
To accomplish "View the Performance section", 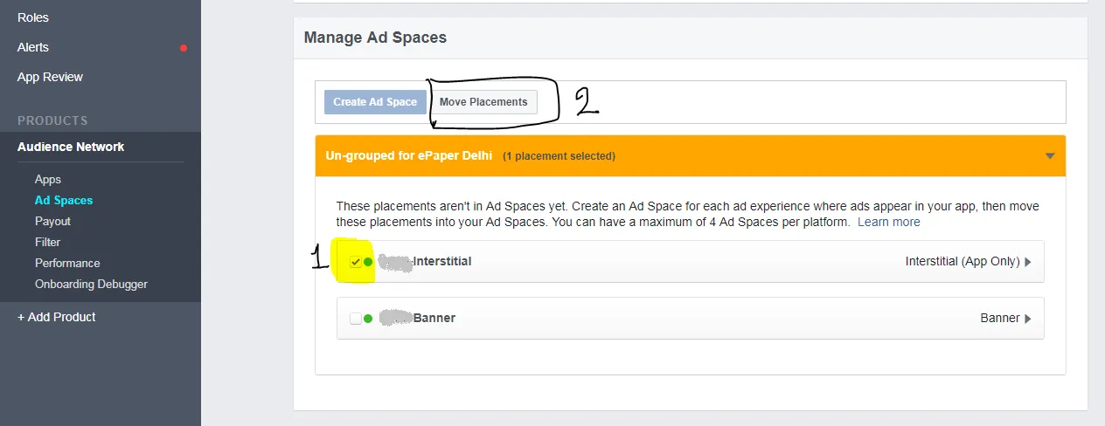I will [x=67, y=263].
